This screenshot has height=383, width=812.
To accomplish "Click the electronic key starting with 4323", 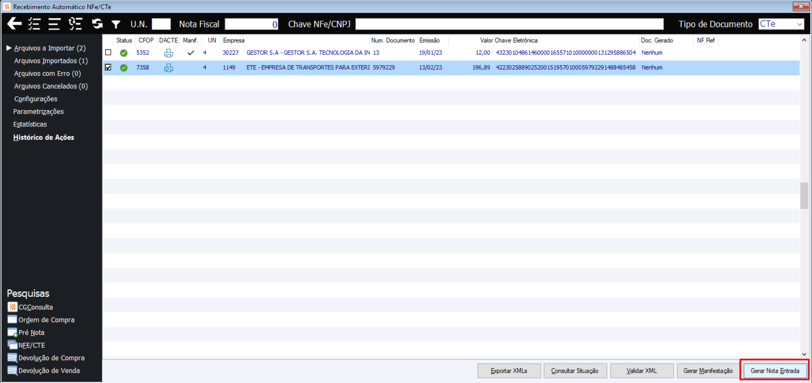I will pos(566,53).
